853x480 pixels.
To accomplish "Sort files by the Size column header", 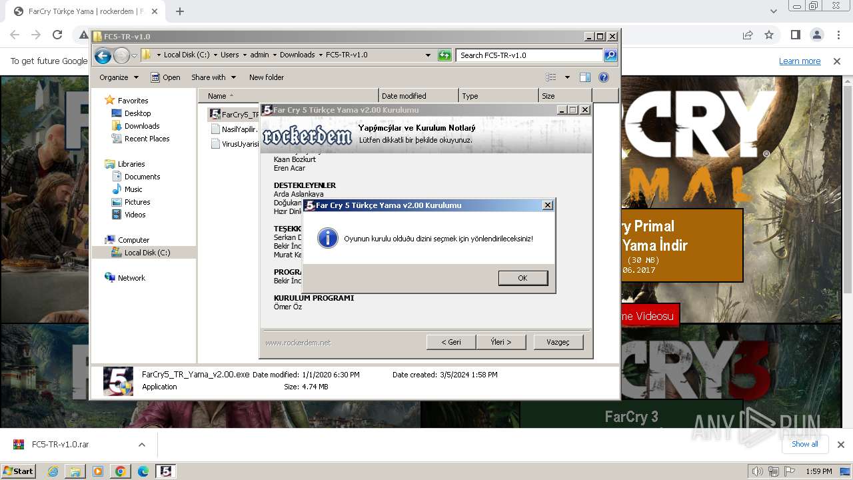I will [x=565, y=96].
